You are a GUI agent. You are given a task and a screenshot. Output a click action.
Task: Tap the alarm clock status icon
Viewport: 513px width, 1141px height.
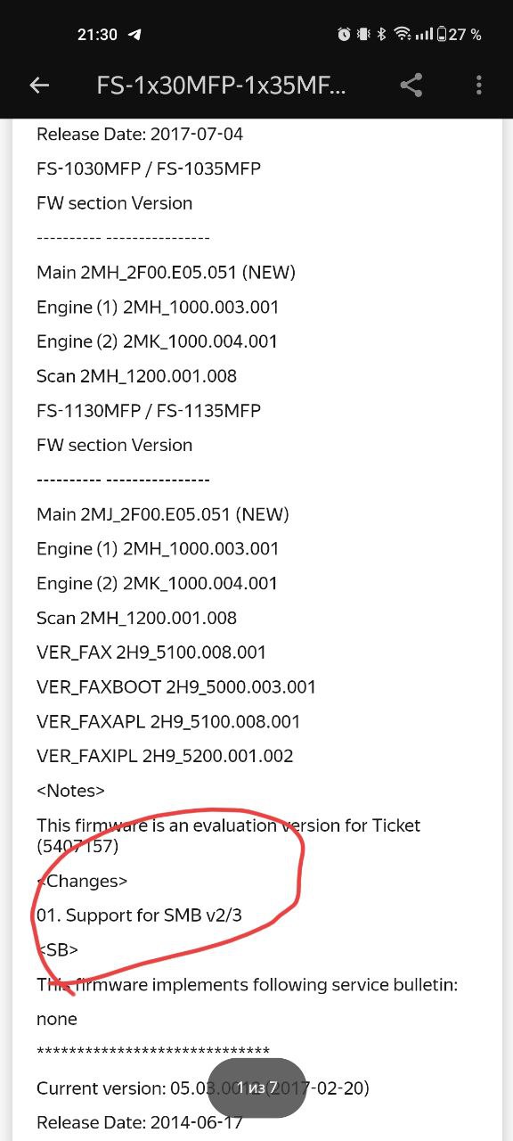344,35
